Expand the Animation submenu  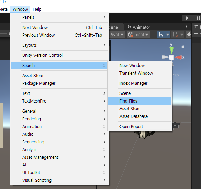click(59, 127)
